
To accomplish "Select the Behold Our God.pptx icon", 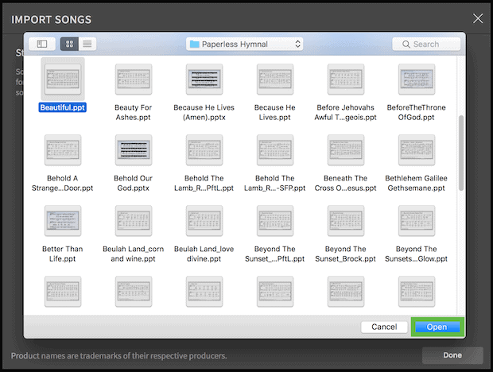I will (x=134, y=149).
